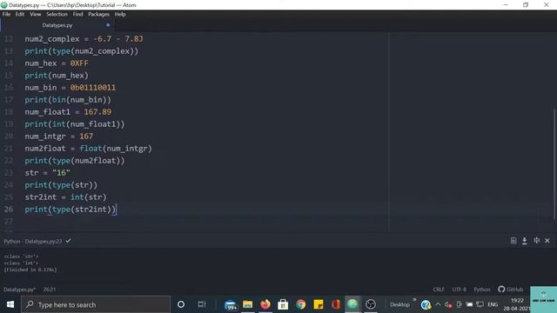557x313 pixels.
Task: Click cursor position 26:21 in status bar
Action: click(x=50, y=290)
